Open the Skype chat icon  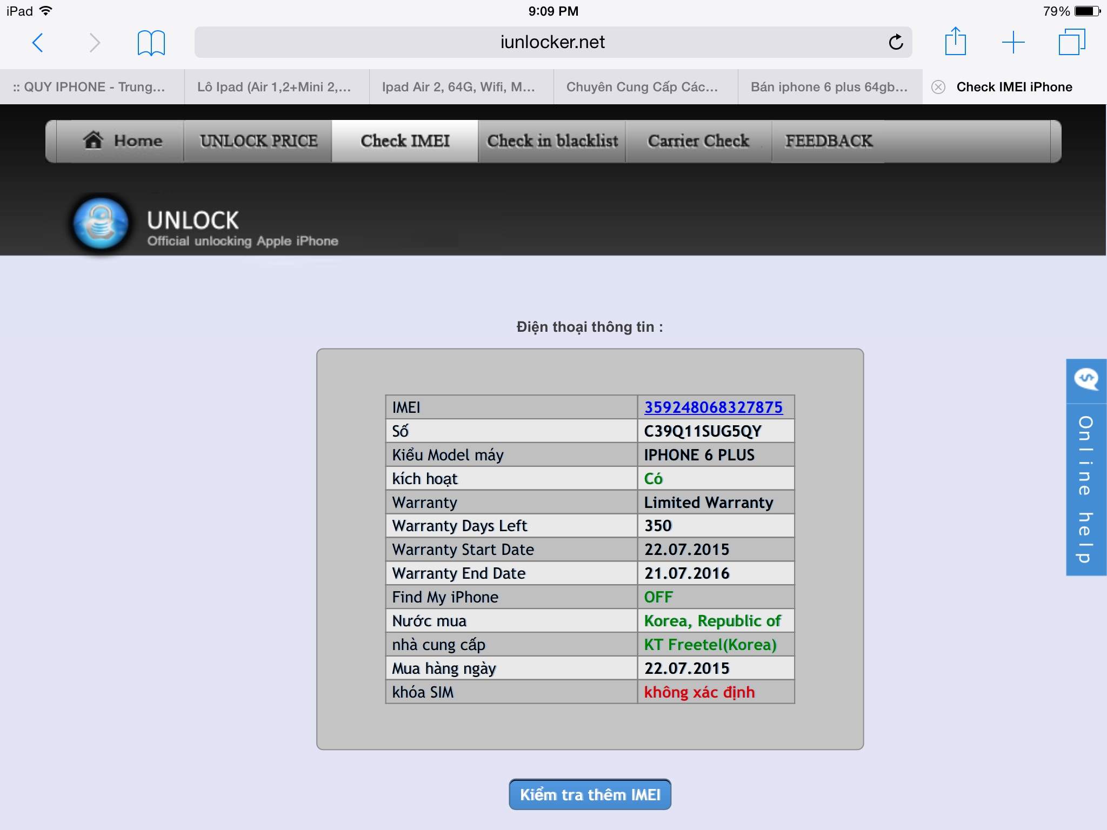[1086, 379]
